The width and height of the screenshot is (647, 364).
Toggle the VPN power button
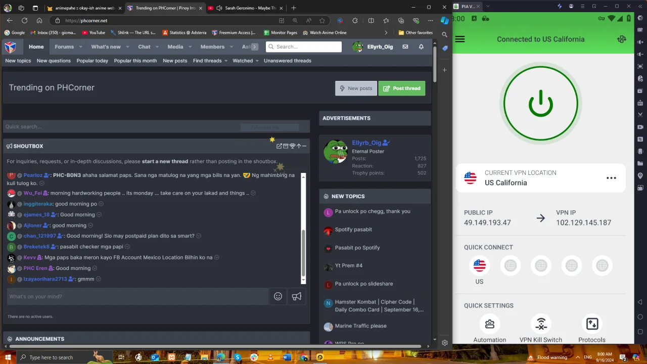540,104
